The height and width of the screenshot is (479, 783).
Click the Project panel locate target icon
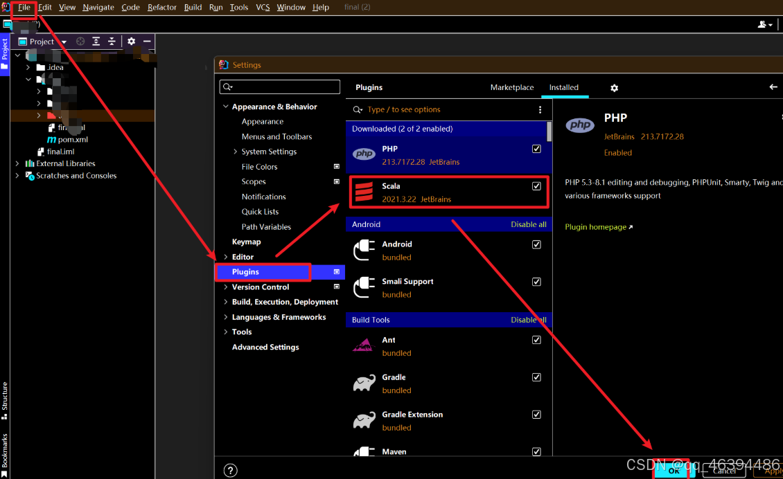click(x=80, y=42)
